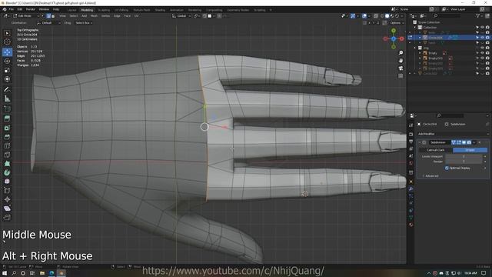Select the Rip Region tool
The width and height of the screenshot is (492, 277).
[x=7, y=217]
